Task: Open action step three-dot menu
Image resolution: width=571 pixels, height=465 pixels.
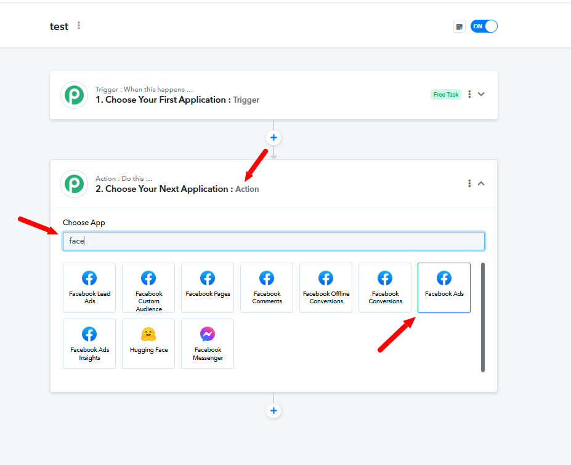Action: (469, 183)
